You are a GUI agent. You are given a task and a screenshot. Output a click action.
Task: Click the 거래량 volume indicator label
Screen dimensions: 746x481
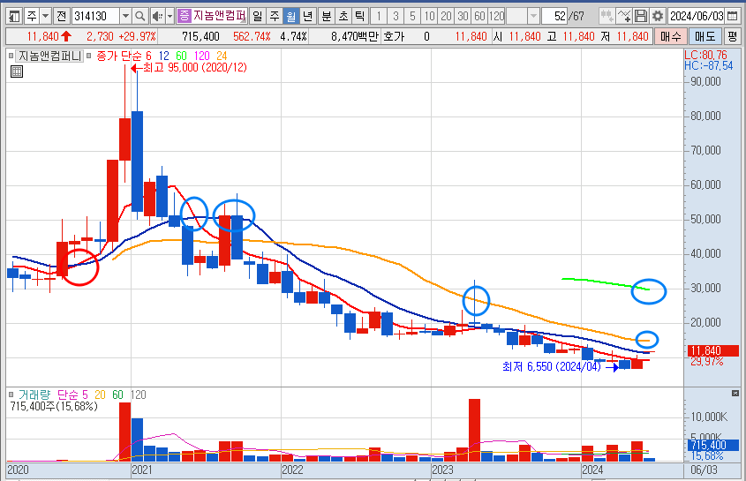pyautogui.click(x=34, y=395)
